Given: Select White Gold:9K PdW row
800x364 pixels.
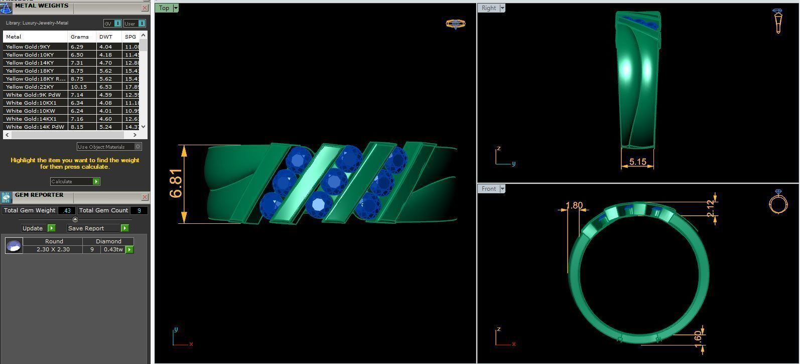Looking at the screenshot, I should click(71, 95).
